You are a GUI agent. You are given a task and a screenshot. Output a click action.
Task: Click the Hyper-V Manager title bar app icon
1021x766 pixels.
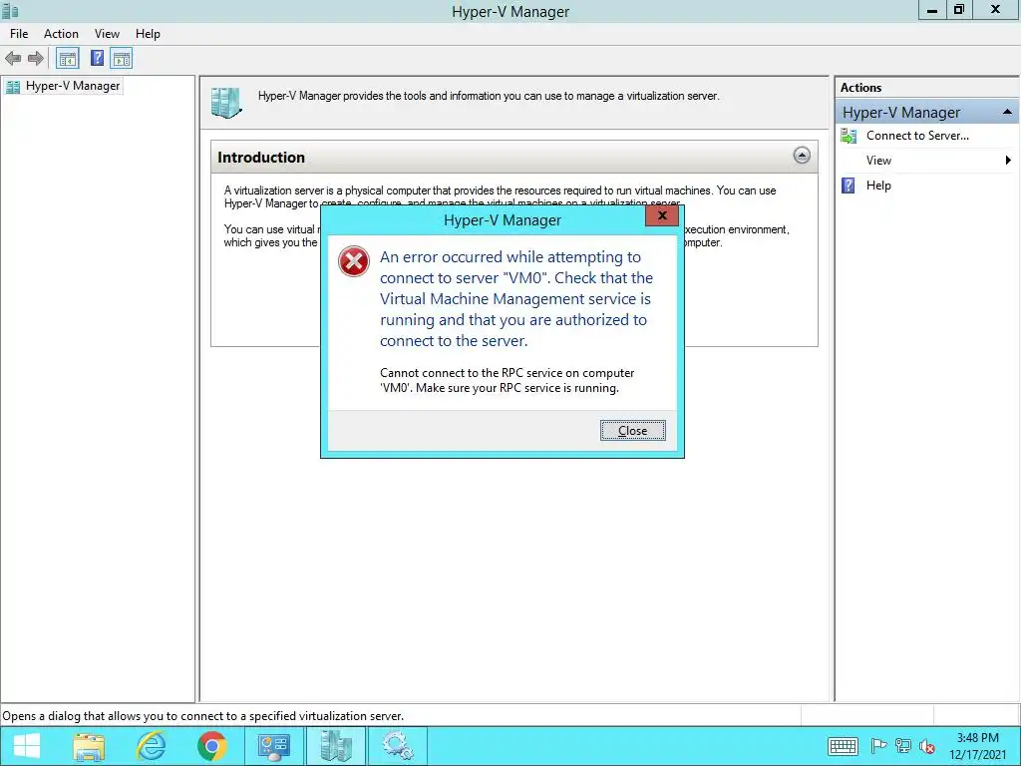click(10, 11)
